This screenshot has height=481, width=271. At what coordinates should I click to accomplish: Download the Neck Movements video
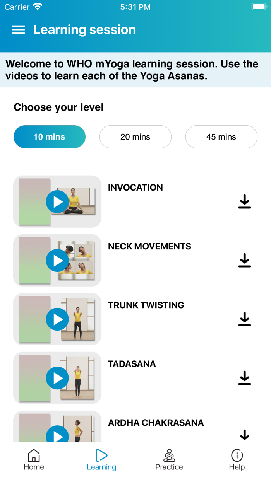pos(244,260)
